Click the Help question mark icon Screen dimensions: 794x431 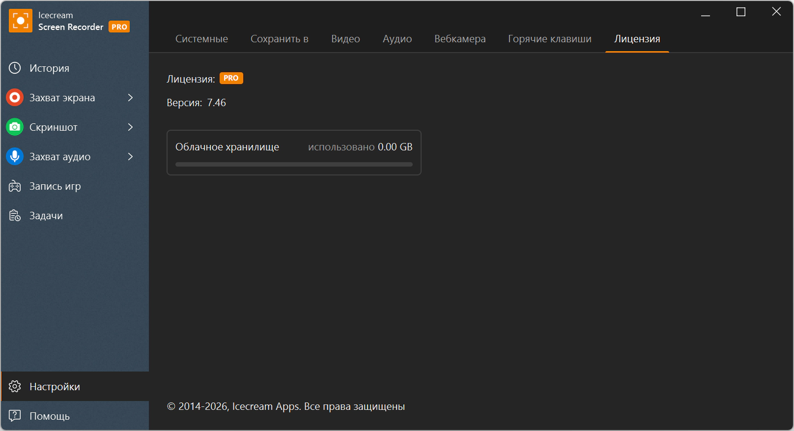click(x=15, y=416)
